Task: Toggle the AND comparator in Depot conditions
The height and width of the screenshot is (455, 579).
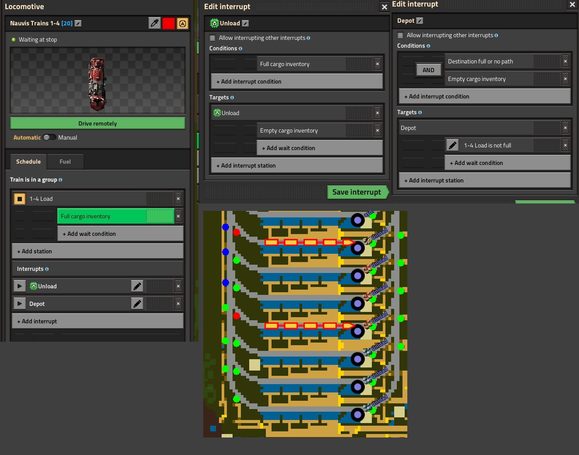Action: (x=428, y=70)
